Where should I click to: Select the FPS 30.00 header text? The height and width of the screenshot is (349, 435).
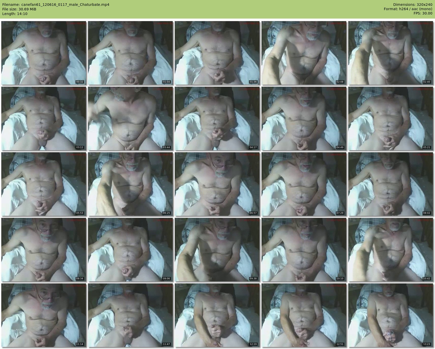click(x=423, y=13)
